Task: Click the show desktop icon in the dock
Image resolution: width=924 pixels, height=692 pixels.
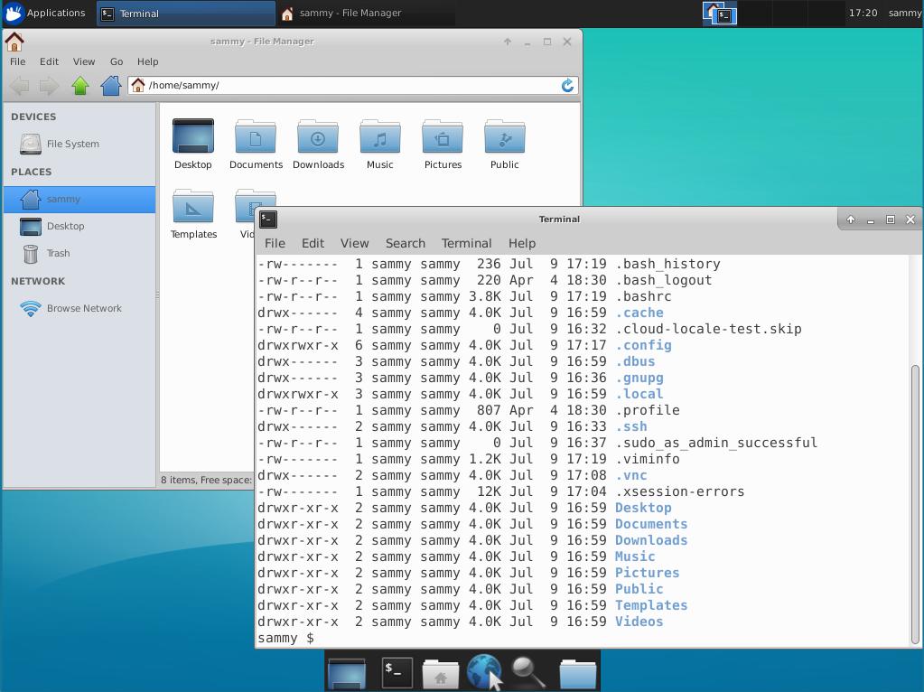Action: point(346,671)
